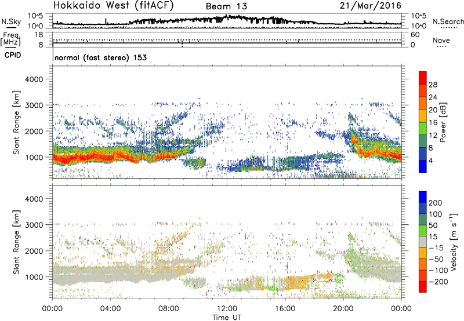Viewport: 464px width, 321px height.
Task: Click the spike in noise curve near 04:00
Action: 106,21
